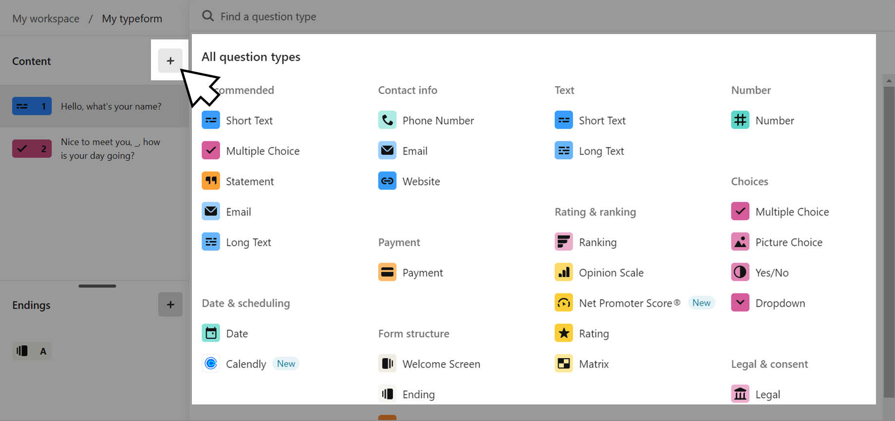895x421 pixels.
Task: Choose the Website link icon
Action: (x=387, y=181)
